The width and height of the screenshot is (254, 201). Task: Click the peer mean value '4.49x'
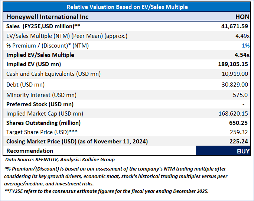pos(242,36)
